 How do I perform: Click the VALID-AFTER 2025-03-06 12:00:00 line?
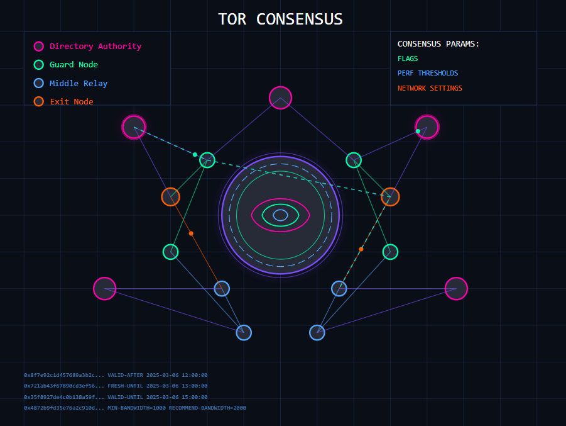tap(116, 375)
